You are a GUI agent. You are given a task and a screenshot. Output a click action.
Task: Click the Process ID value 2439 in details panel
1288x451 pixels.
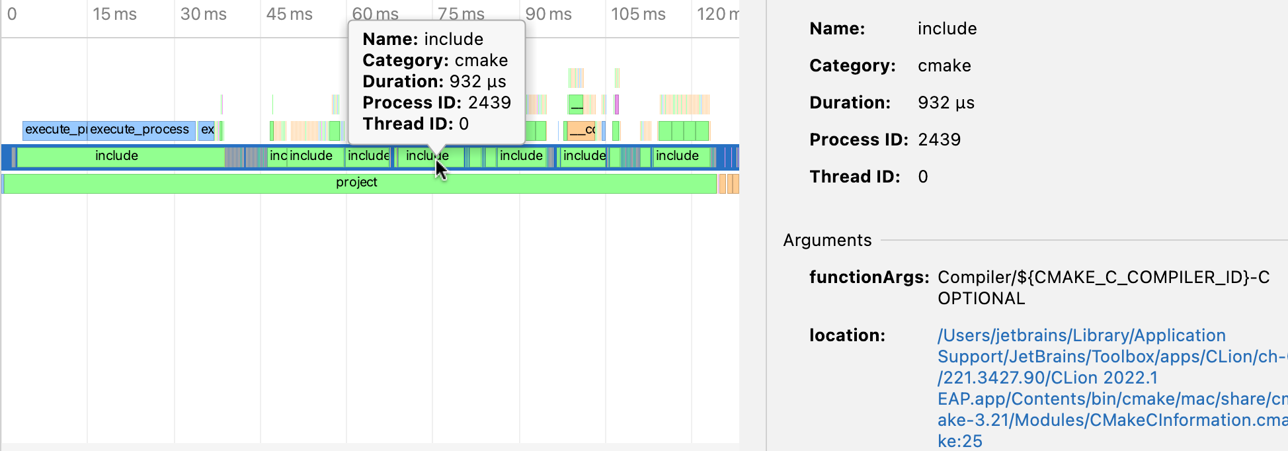939,140
